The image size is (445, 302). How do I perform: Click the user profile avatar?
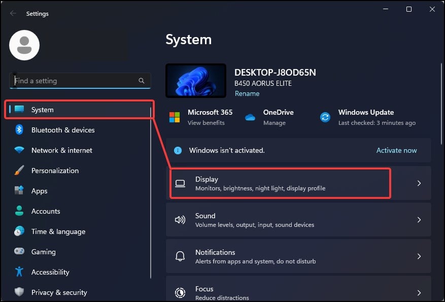(x=24, y=45)
